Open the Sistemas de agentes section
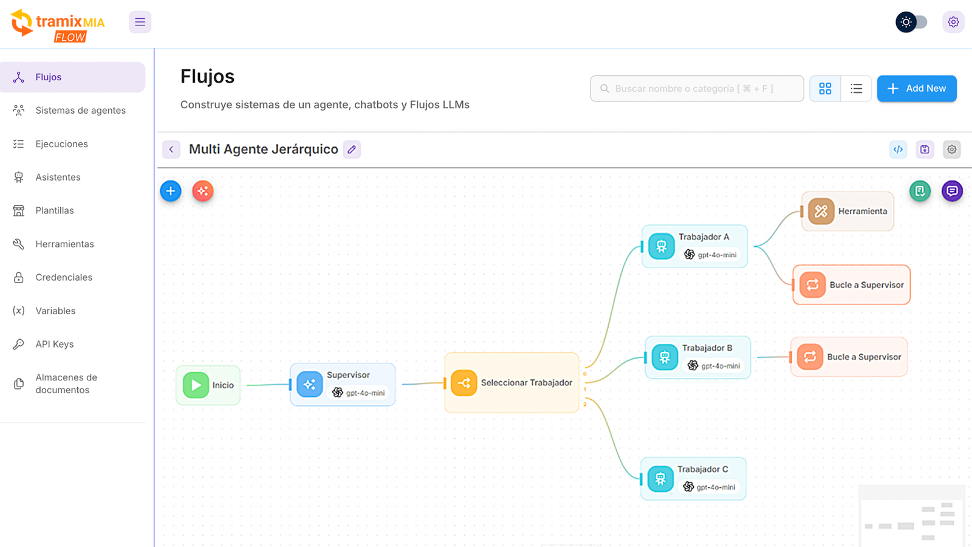This screenshot has height=547, width=972. click(80, 110)
